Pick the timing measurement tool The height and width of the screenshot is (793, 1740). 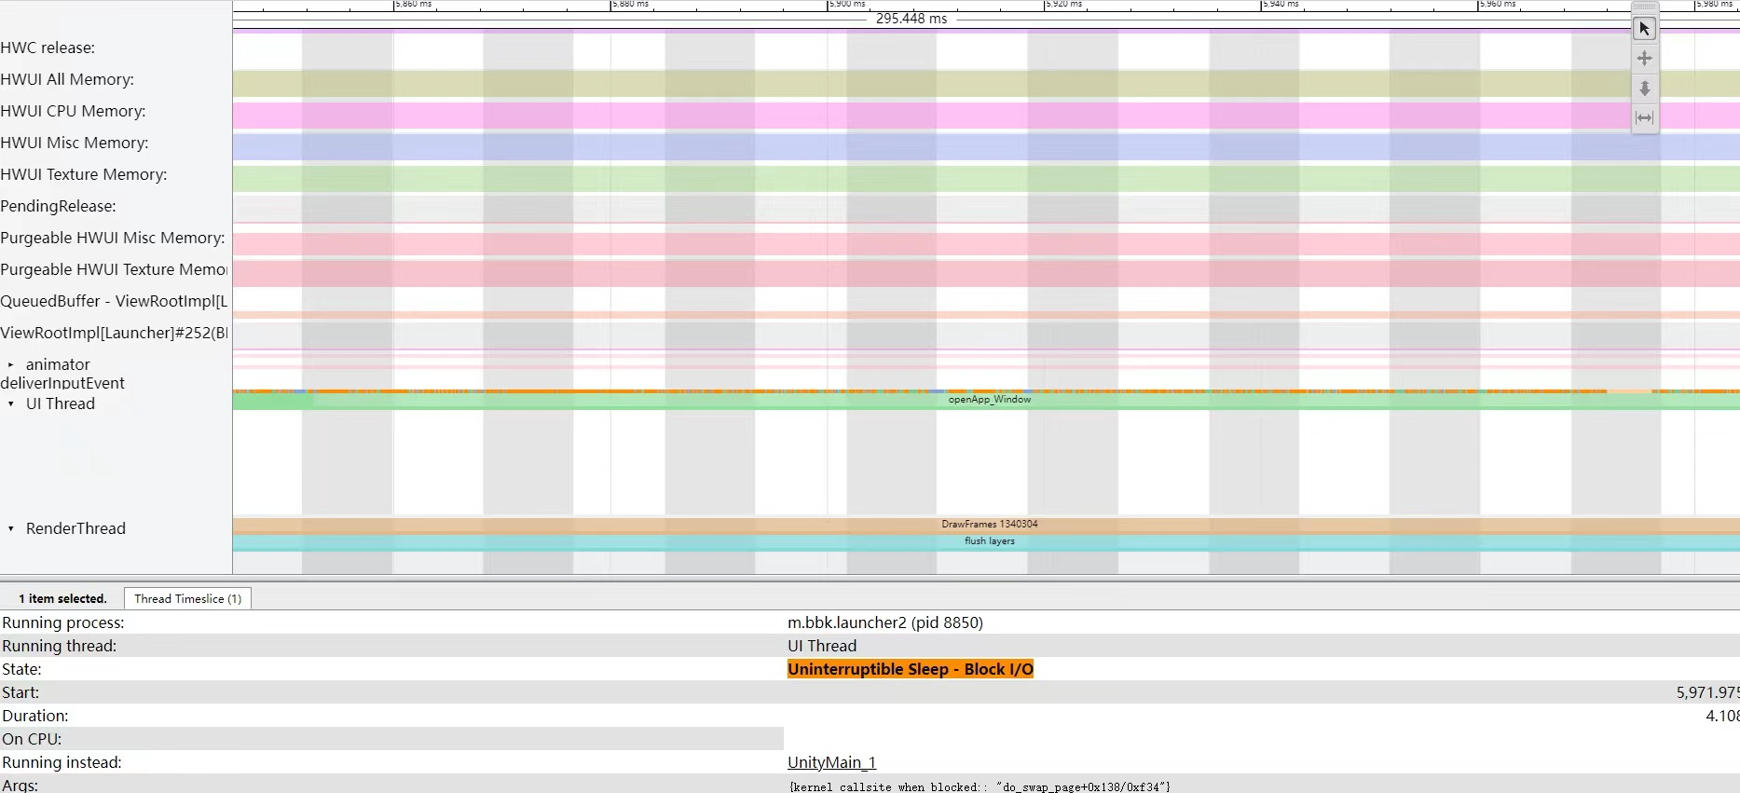[x=1644, y=117]
